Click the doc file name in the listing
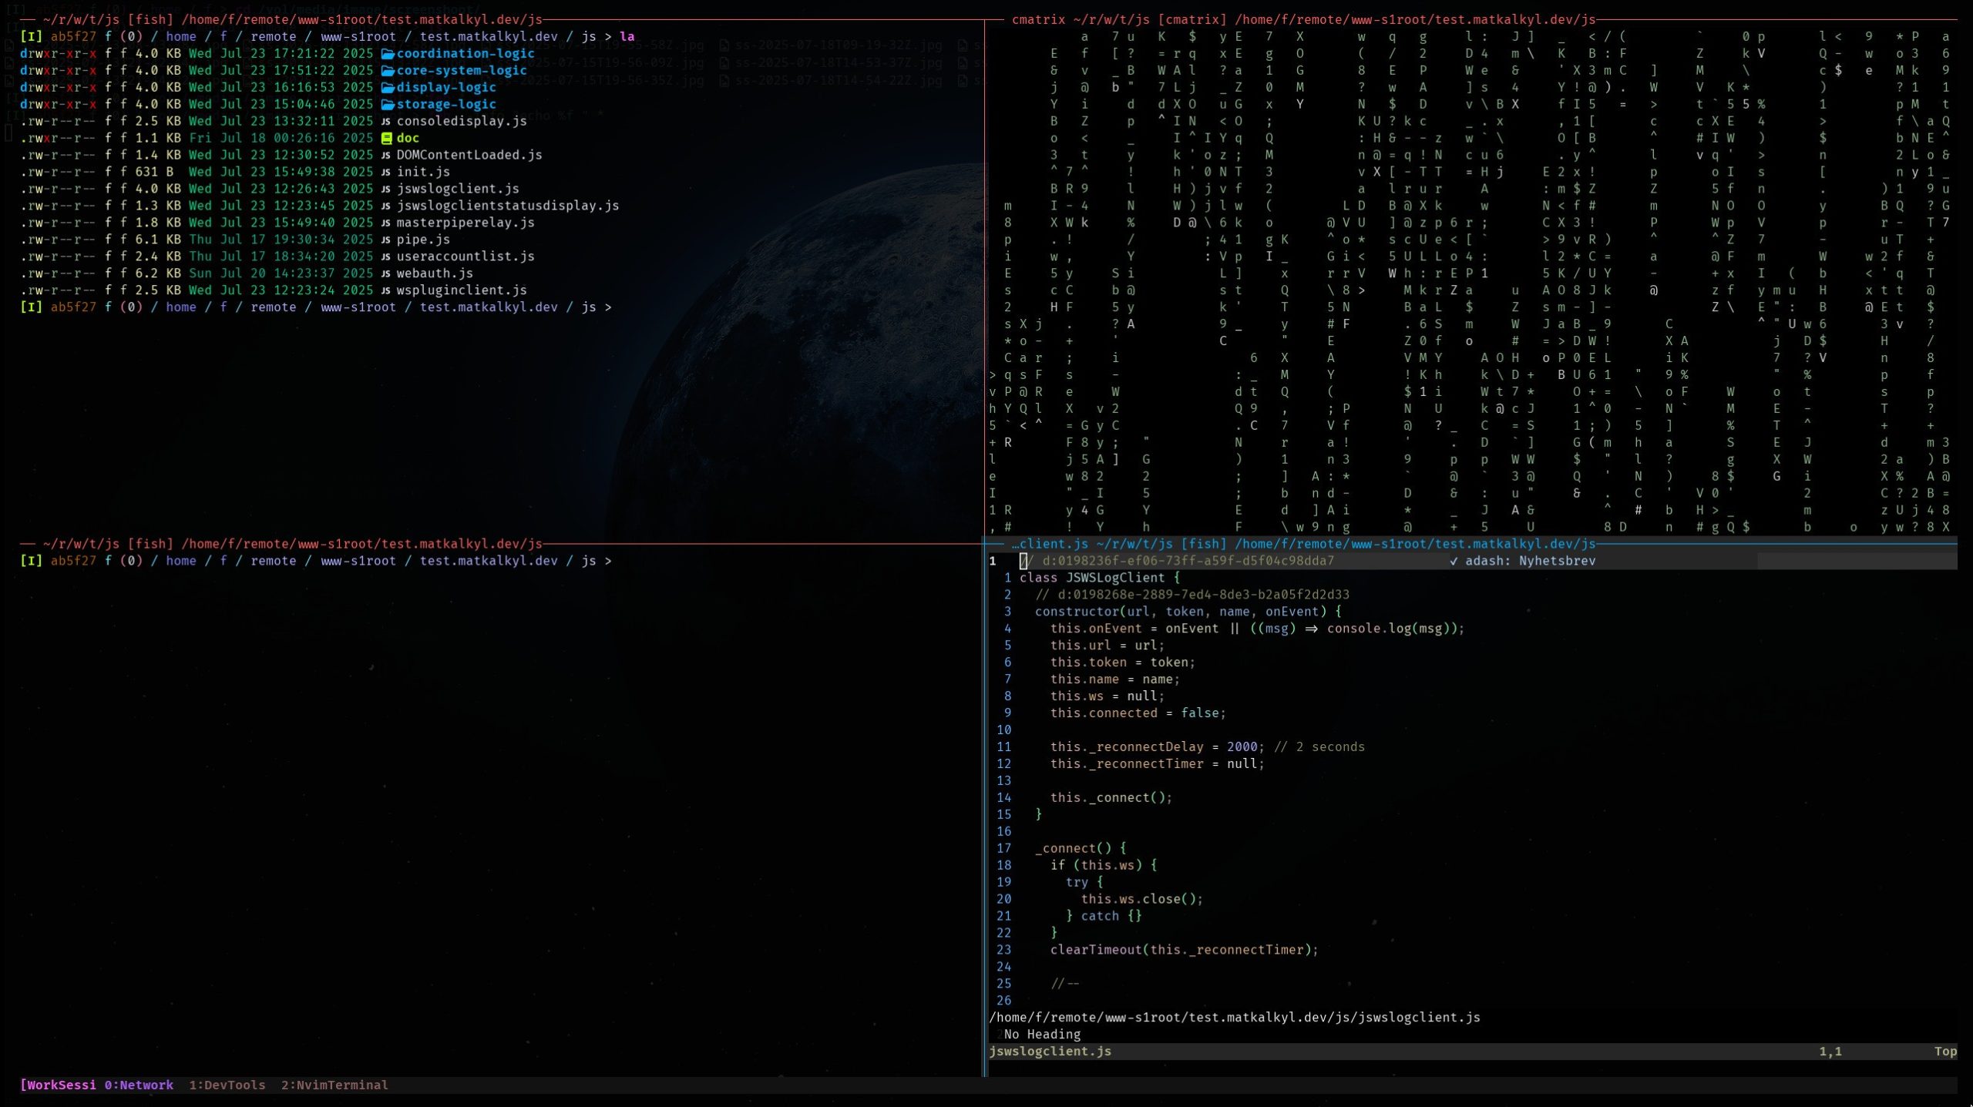Image resolution: width=1973 pixels, height=1107 pixels. coord(408,139)
